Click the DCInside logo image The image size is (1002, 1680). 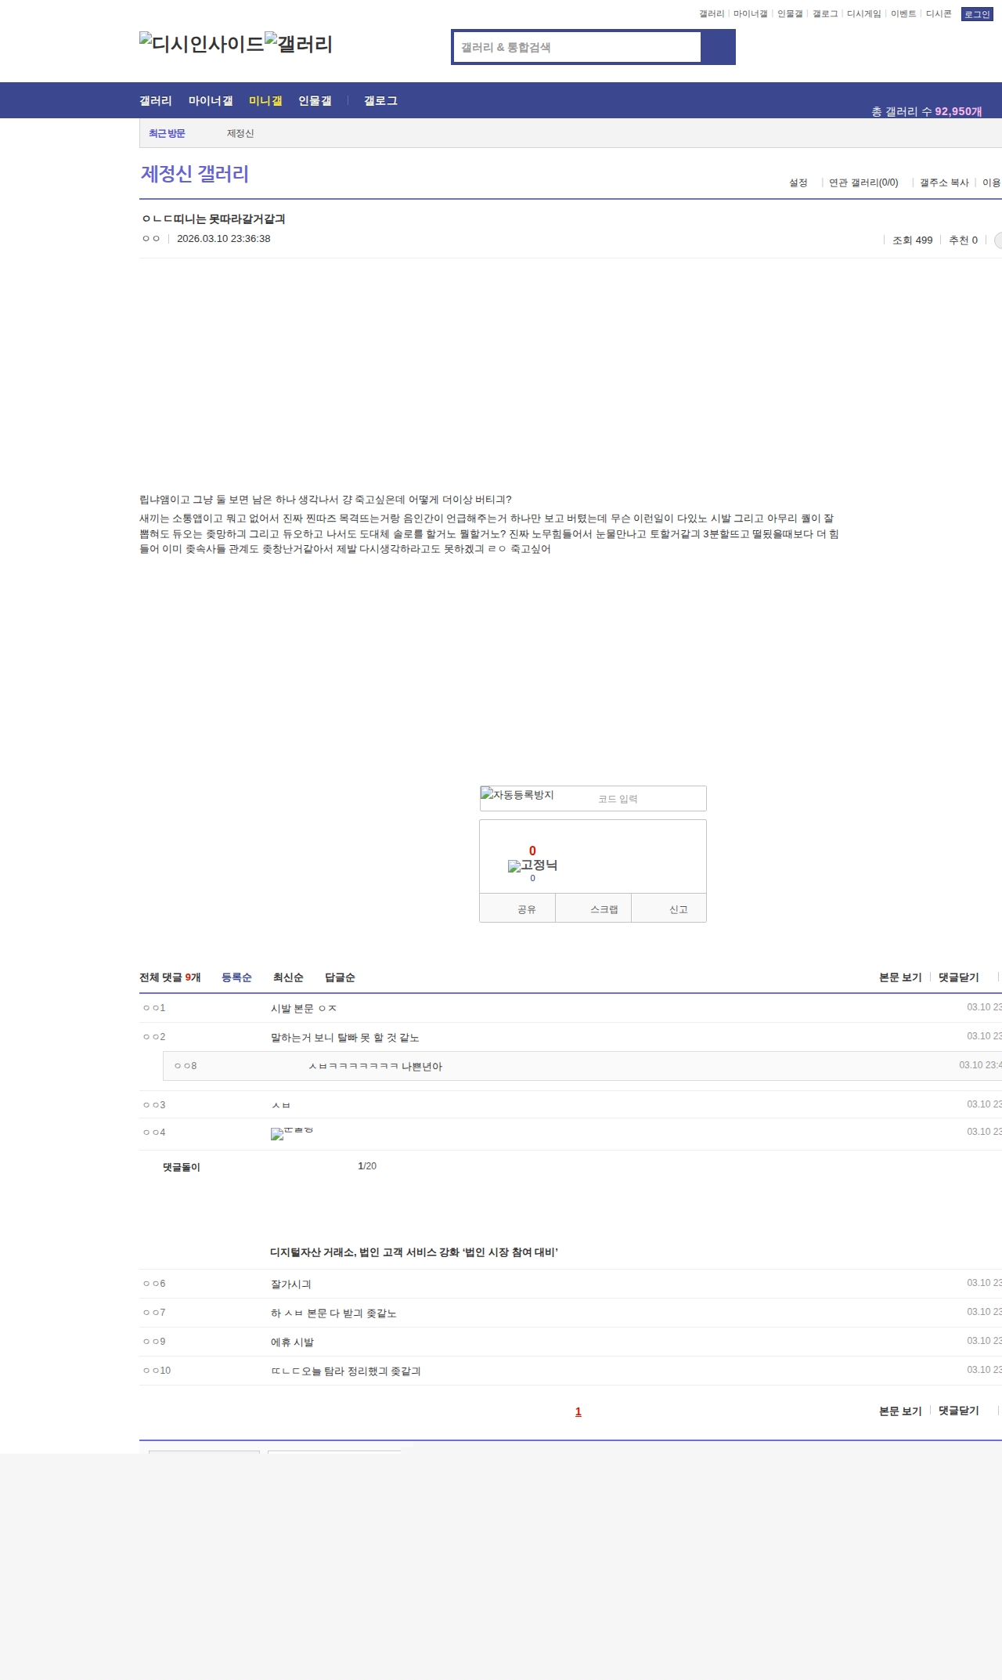coord(201,44)
